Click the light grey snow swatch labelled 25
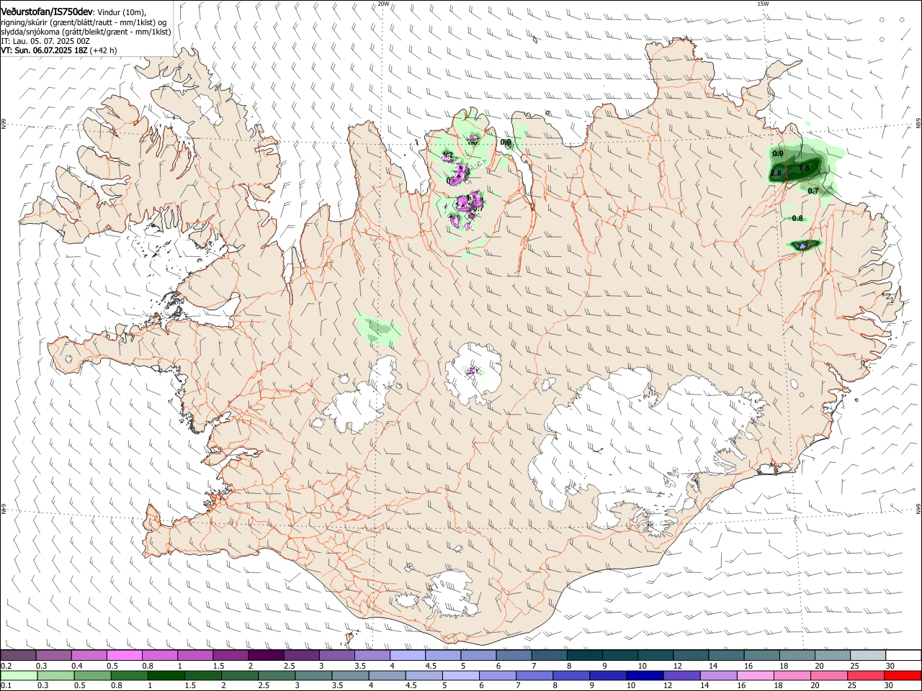The width and height of the screenshot is (922, 691). point(869,656)
